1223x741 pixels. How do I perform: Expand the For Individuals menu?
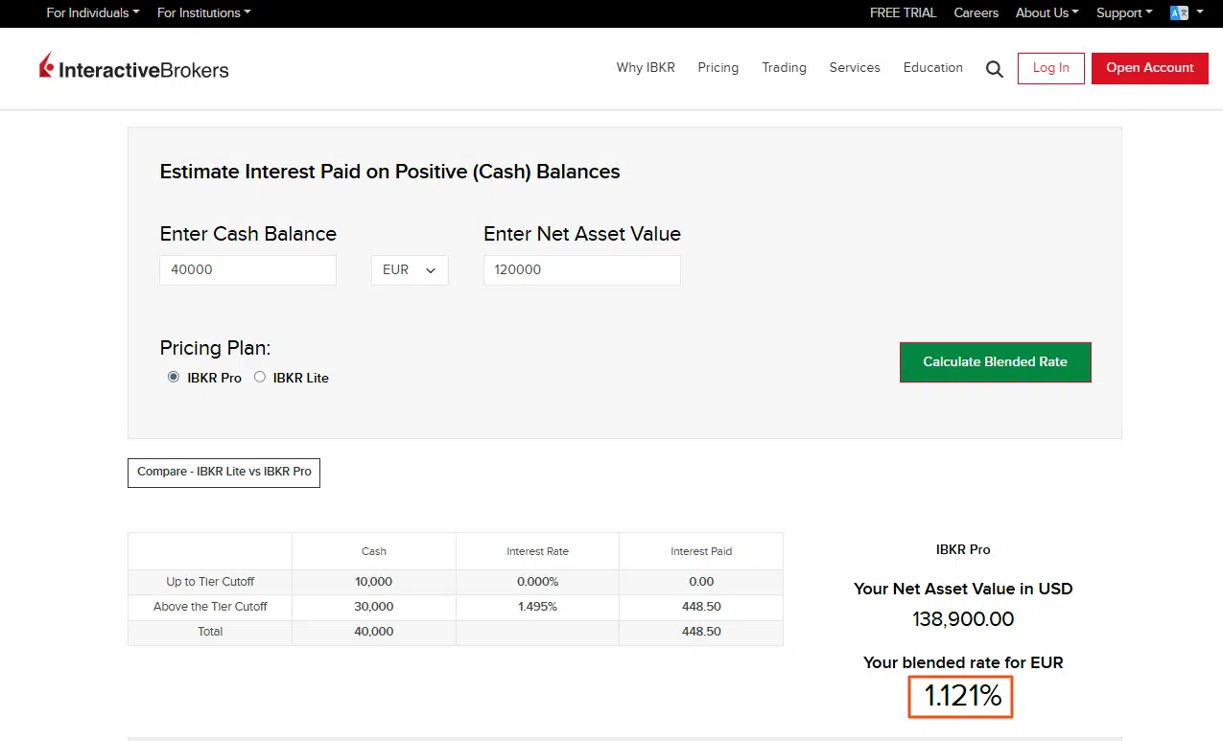pos(93,12)
